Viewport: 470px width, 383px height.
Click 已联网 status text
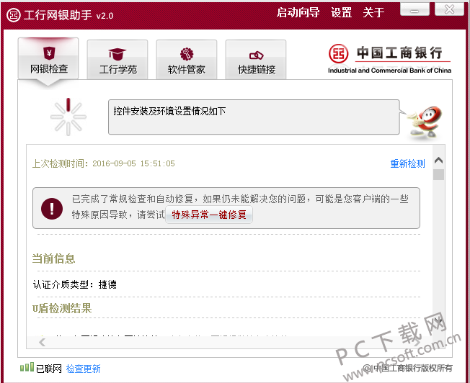point(48,369)
